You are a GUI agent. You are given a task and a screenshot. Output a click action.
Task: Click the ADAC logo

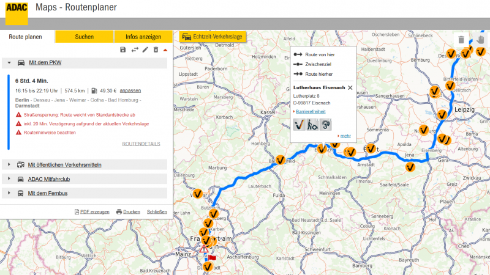tap(17, 12)
